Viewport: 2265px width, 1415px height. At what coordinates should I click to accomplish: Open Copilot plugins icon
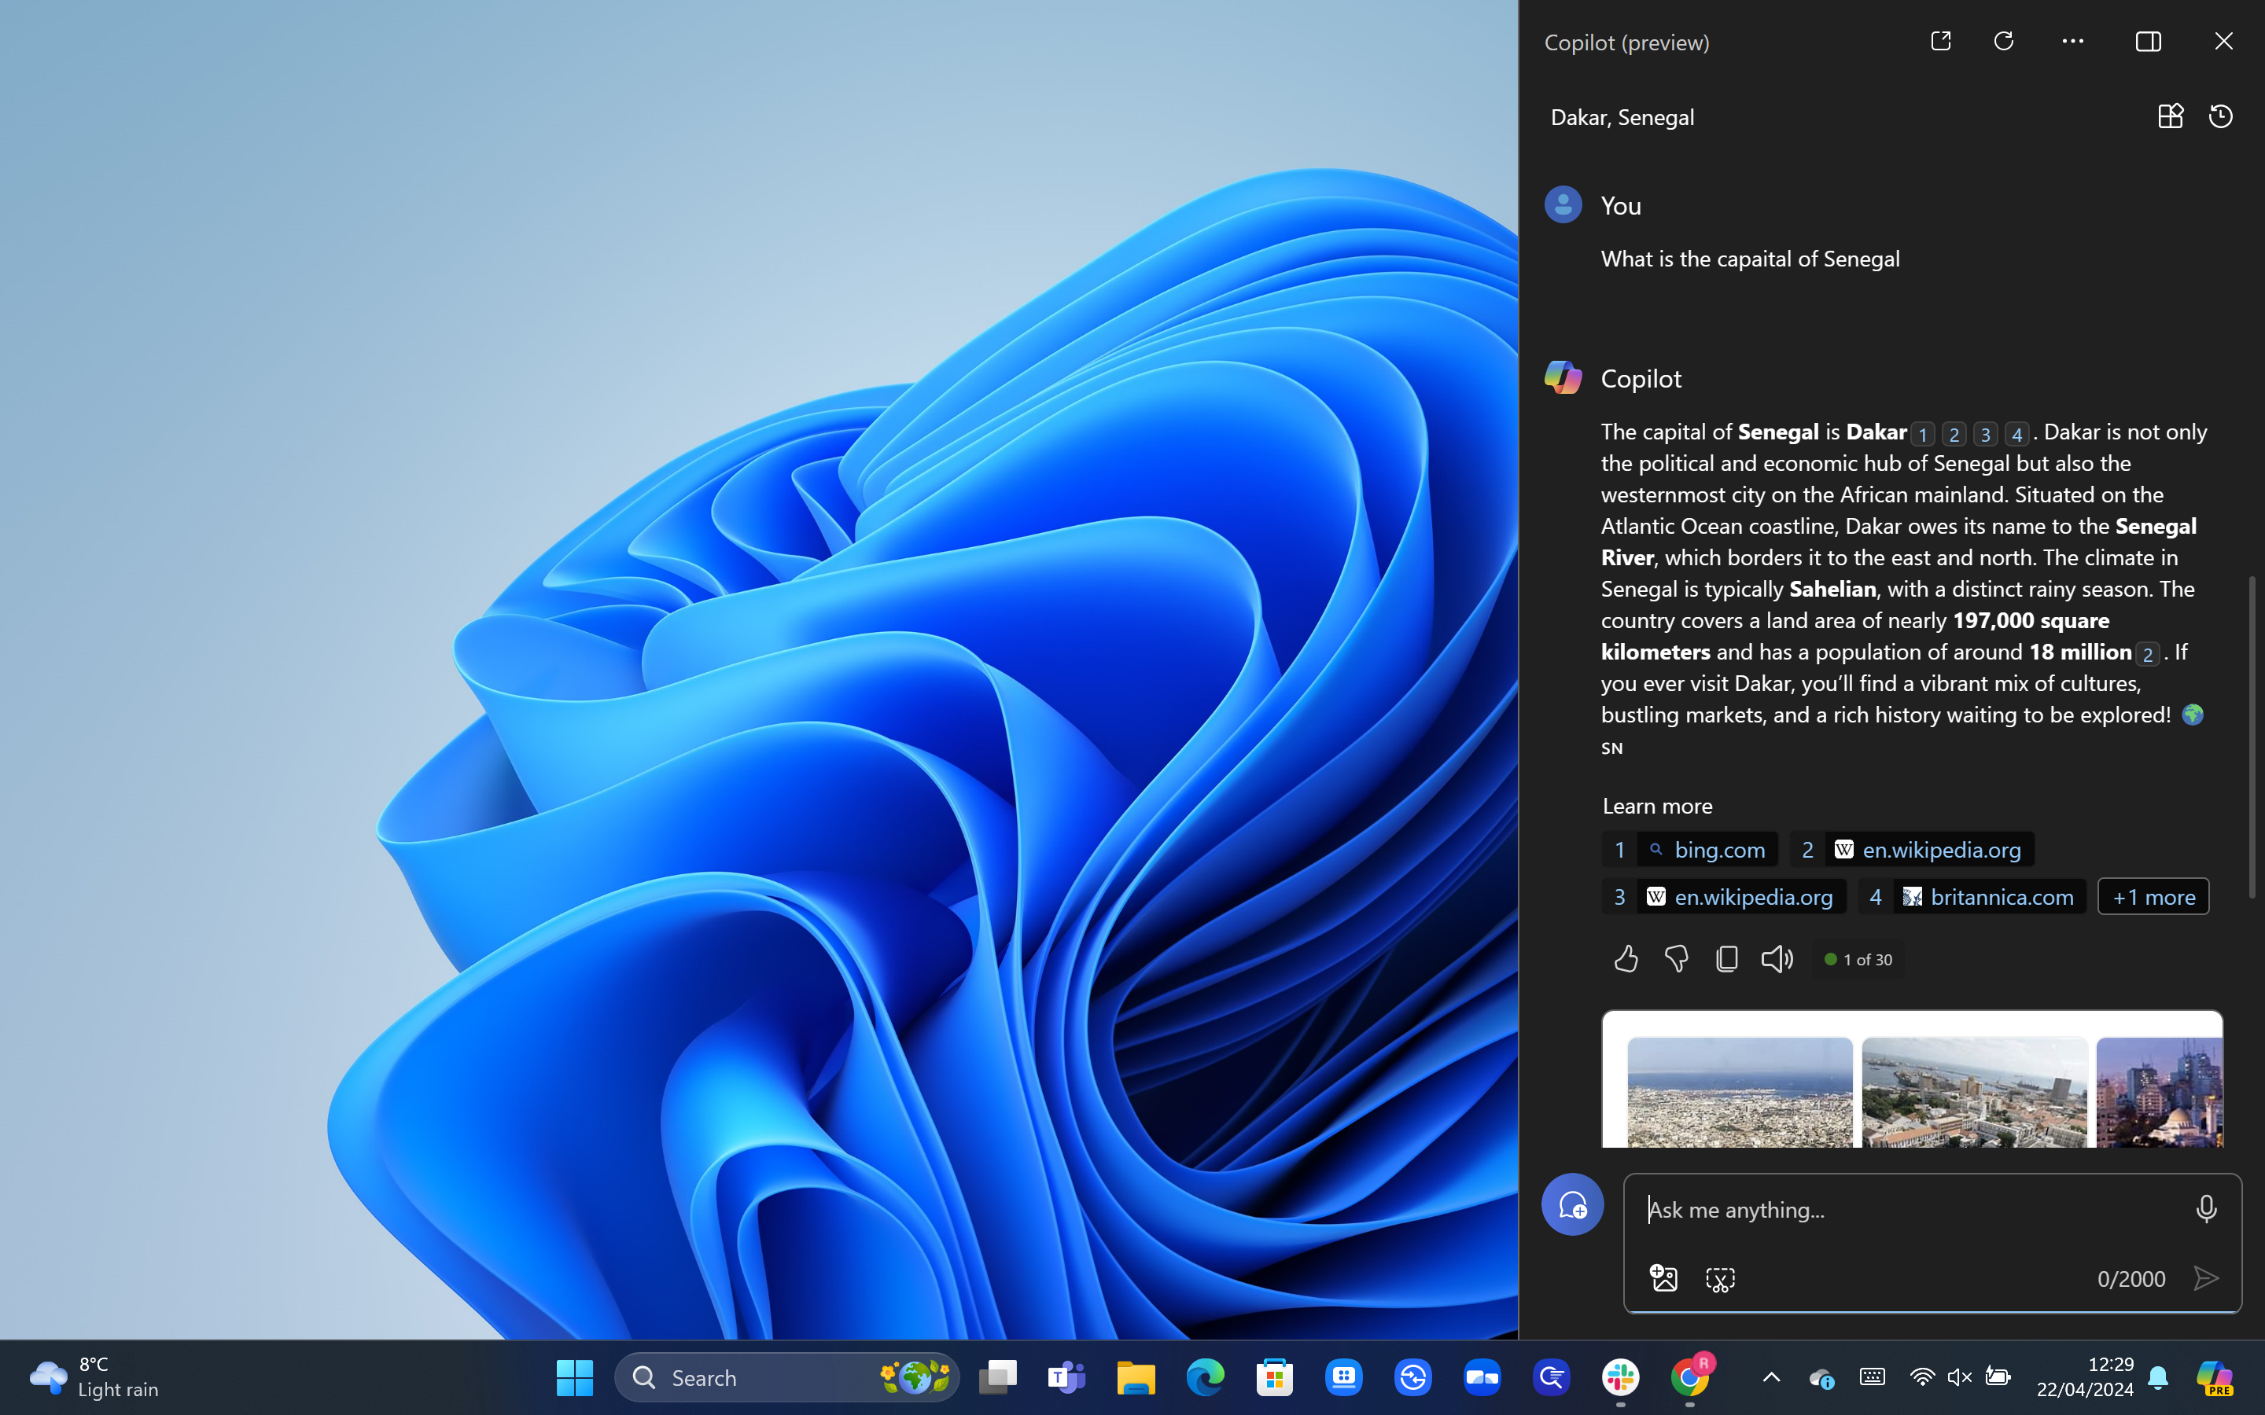[x=2170, y=116]
